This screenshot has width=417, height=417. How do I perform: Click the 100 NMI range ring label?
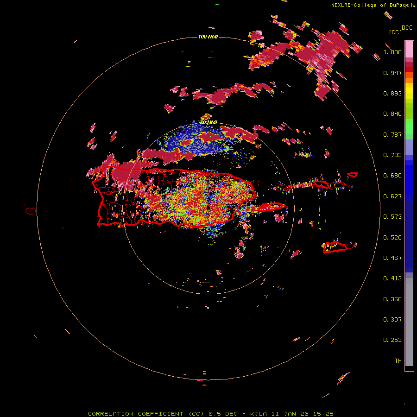click(x=208, y=37)
